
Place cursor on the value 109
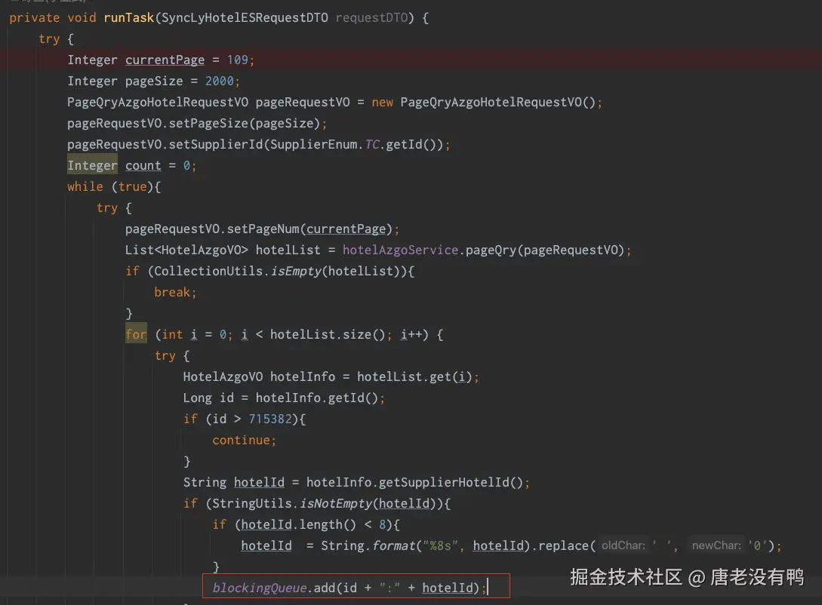[238, 60]
